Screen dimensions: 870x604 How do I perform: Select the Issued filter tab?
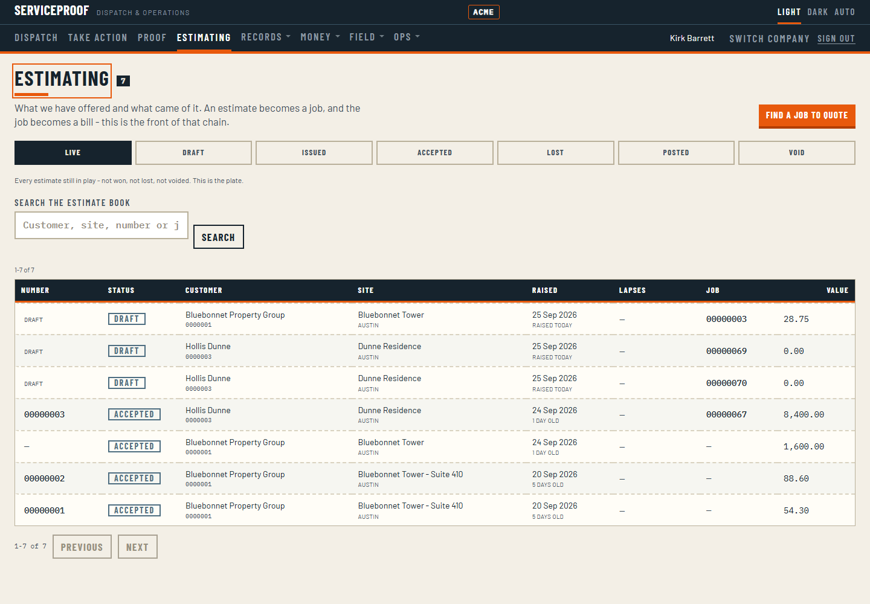tap(314, 153)
